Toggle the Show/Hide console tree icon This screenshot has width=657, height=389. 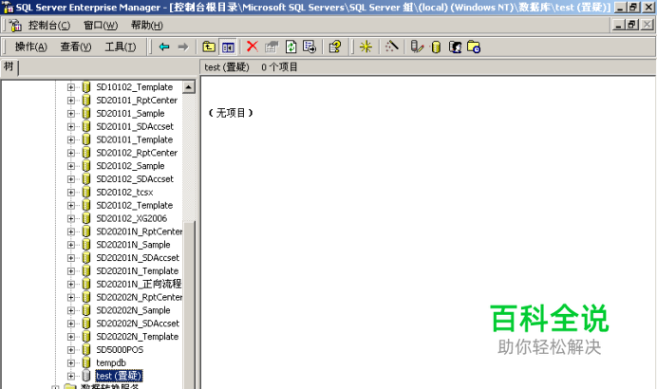[x=228, y=46]
